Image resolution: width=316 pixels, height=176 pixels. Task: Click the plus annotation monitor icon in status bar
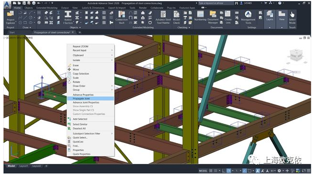[287, 171]
